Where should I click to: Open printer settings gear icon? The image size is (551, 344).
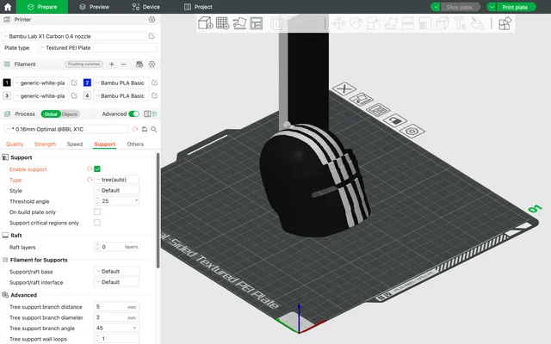point(152,19)
